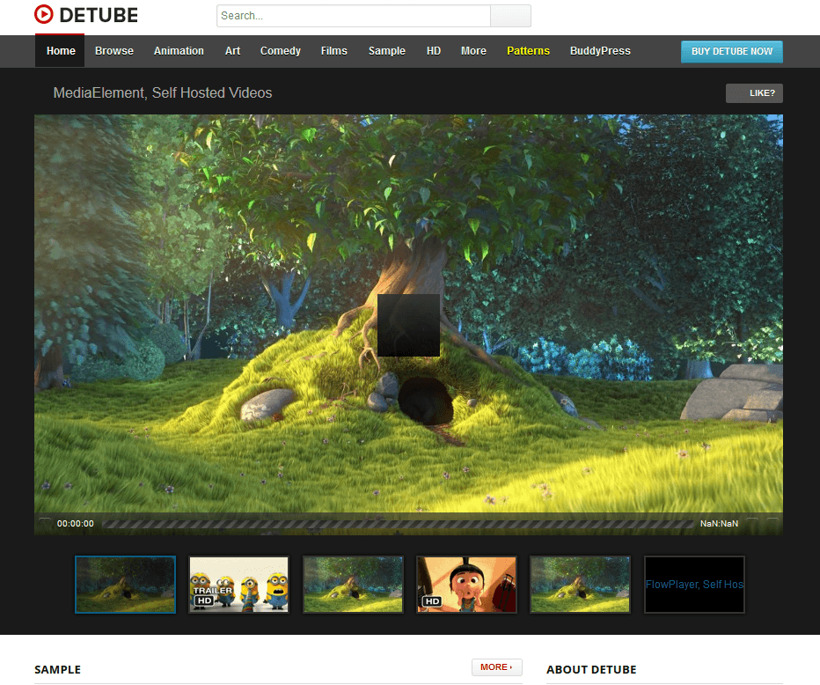The height and width of the screenshot is (685, 820).
Task: Go to the Art category
Action: tap(233, 51)
